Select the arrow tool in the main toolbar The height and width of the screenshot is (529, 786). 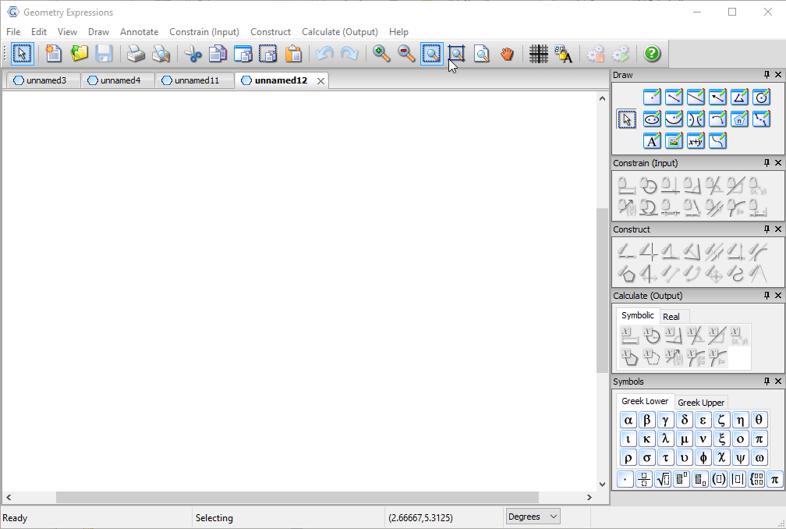tap(22, 54)
